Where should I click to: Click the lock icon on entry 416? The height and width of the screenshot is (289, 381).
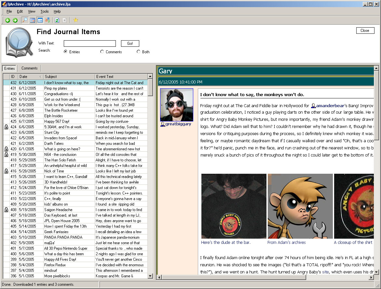pos(6,171)
